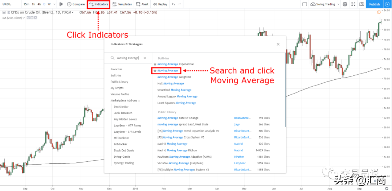The image size is (392, 191).
Task: Select Key Hidden Levels add-on
Action: (x=125, y=119)
